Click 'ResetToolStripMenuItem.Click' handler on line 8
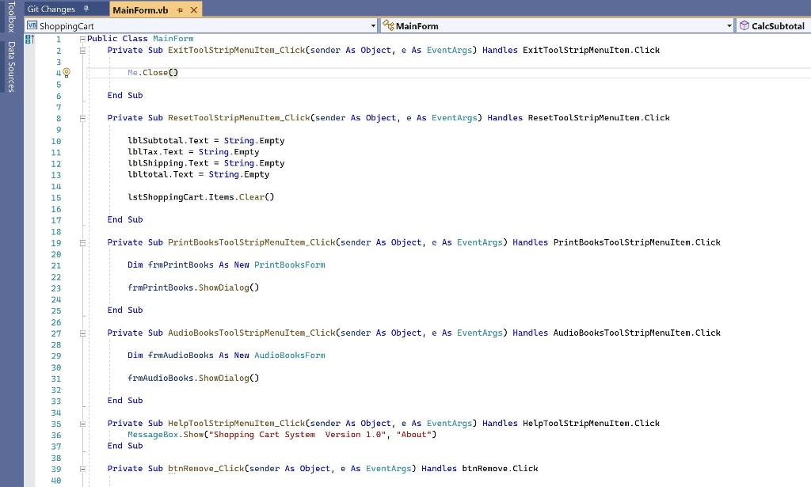The width and height of the screenshot is (811, 487). tap(599, 118)
